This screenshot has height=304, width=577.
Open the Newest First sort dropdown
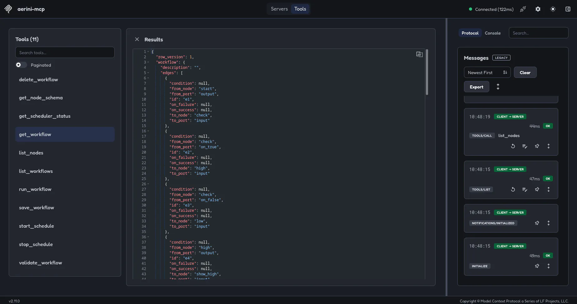pyautogui.click(x=487, y=73)
